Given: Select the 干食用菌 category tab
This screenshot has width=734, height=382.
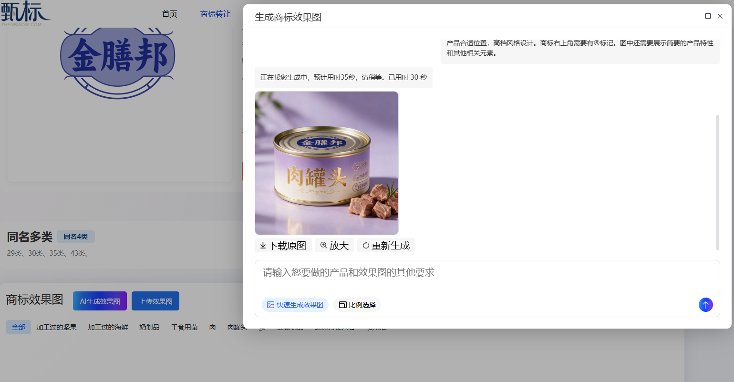Looking at the screenshot, I should point(184,327).
